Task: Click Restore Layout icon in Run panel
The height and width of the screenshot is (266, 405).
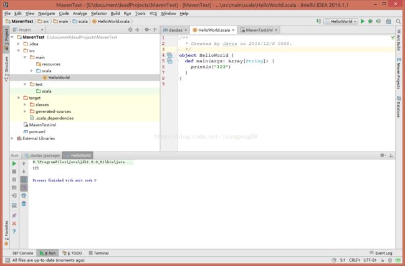Action: click(14, 206)
